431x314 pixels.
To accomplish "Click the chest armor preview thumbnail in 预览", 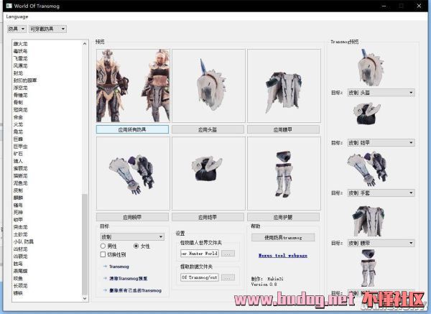I will click(208, 173).
